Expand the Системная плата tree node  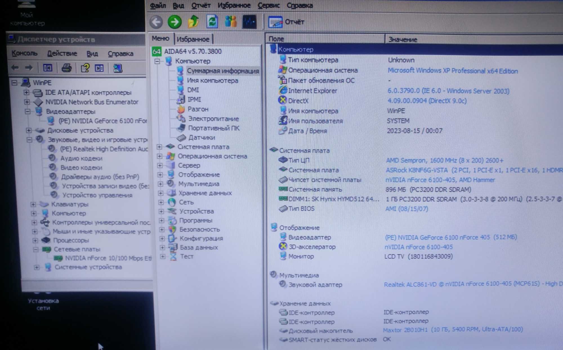[x=159, y=147]
